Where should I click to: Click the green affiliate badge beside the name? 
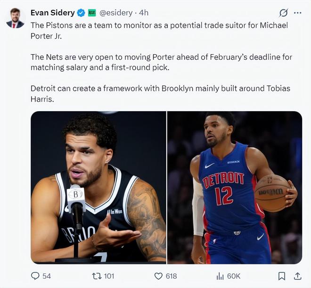(92, 13)
